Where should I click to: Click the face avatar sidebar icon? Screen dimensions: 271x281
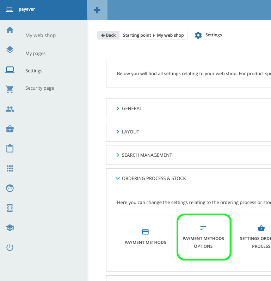tap(10, 188)
